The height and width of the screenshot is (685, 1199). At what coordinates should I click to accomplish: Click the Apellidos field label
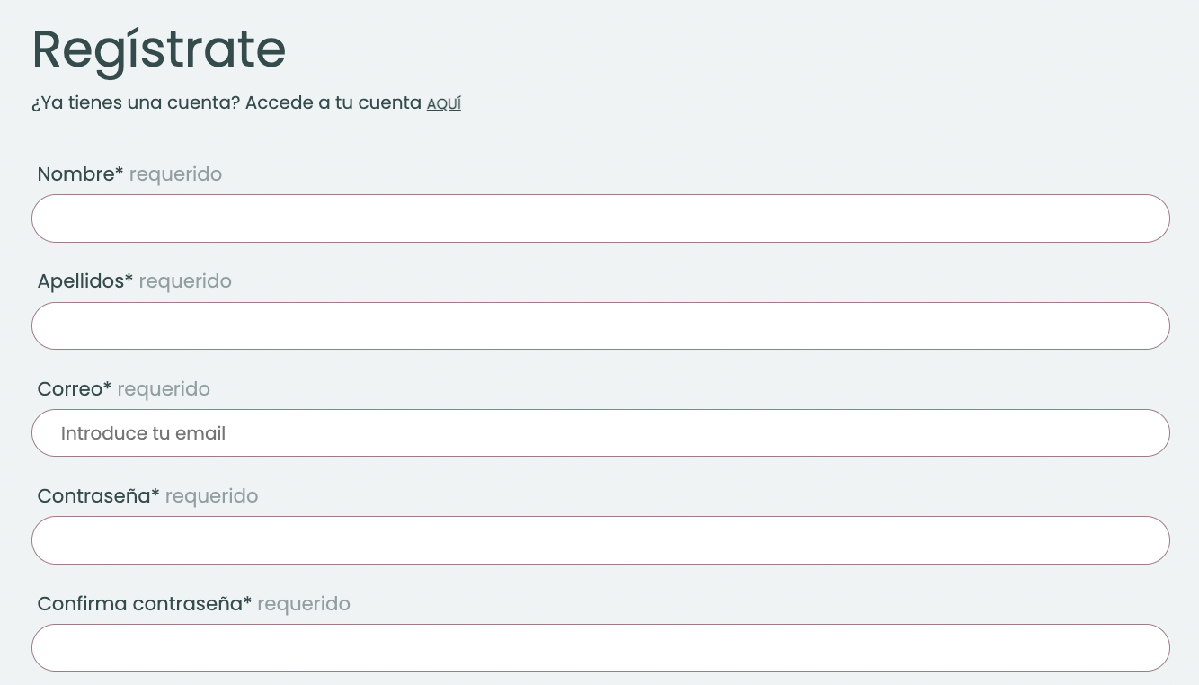click(x=80, y=281)
